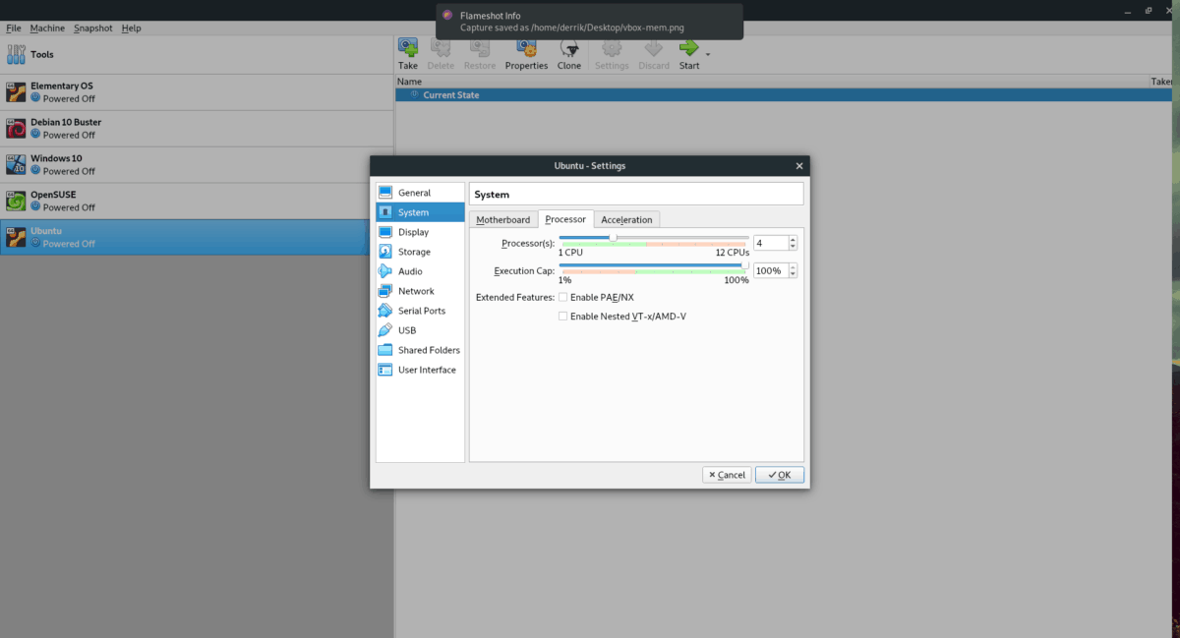
Task: Enable the Nested VT-x/AMD-V checkbox
Action: [x=563, y=317]
